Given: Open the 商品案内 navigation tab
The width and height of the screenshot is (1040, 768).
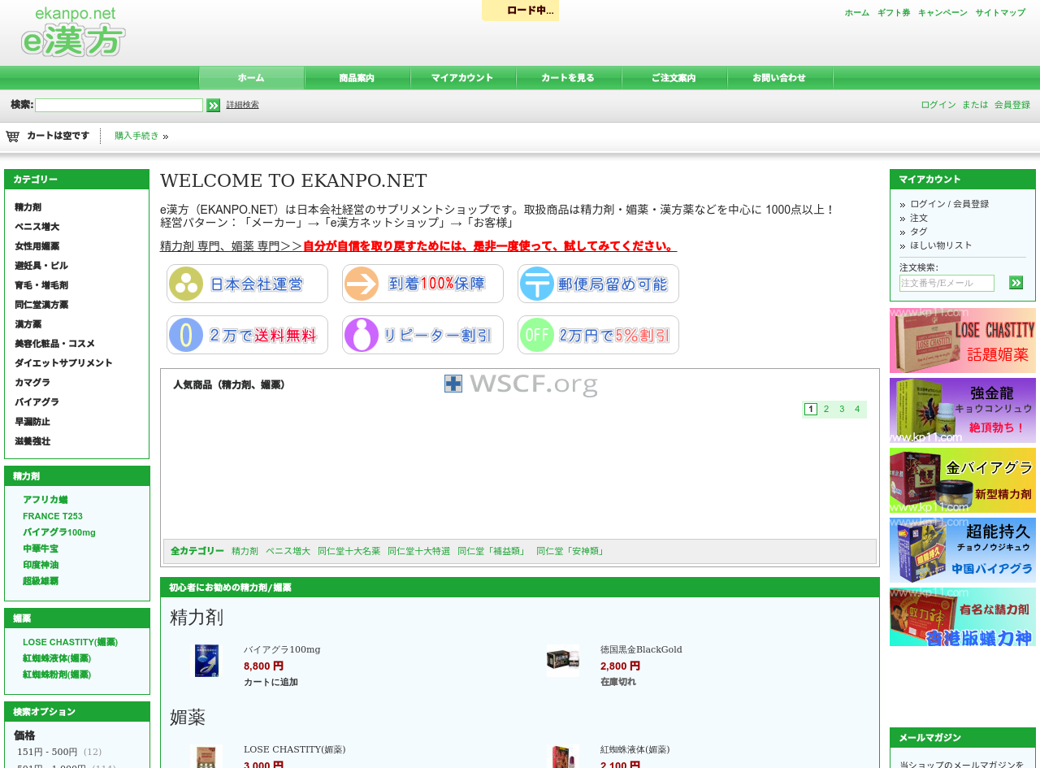Looking at the screenshot, I should pyautogui.click(x=357, y=78).
